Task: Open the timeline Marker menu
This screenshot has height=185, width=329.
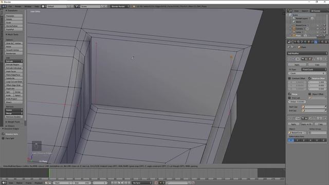Action: coord(20,183)
